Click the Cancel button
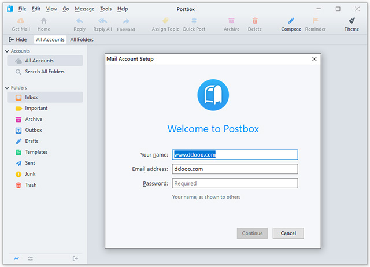This screenshot has width=370, height=267. pos(288,233)
